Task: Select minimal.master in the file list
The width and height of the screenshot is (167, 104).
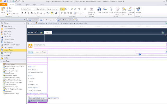Action: point(10,73)
